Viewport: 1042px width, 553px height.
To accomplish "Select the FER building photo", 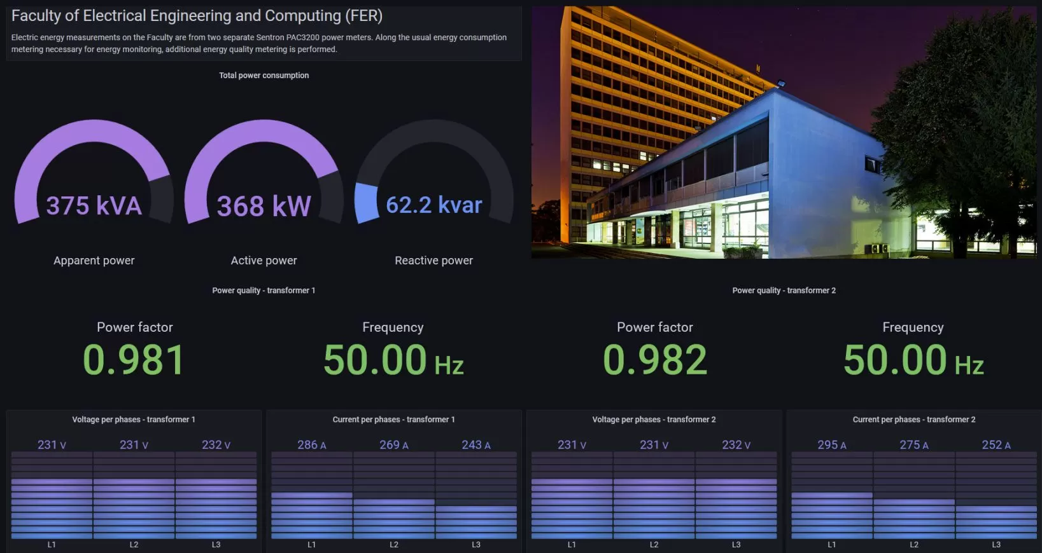I will [x=784, y=132].
